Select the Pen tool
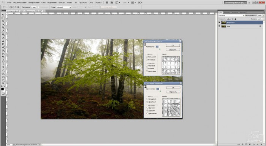 point(3,60)
